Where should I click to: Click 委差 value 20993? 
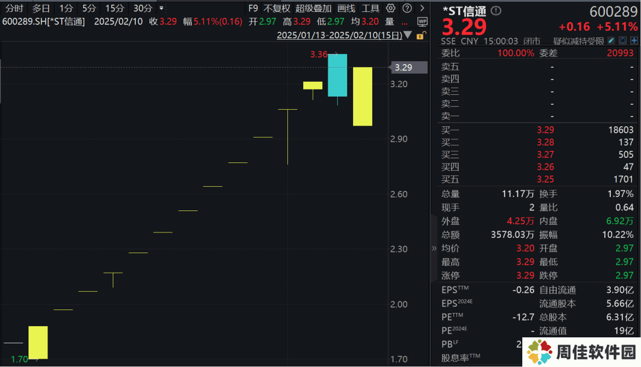(x=620, y=53)
